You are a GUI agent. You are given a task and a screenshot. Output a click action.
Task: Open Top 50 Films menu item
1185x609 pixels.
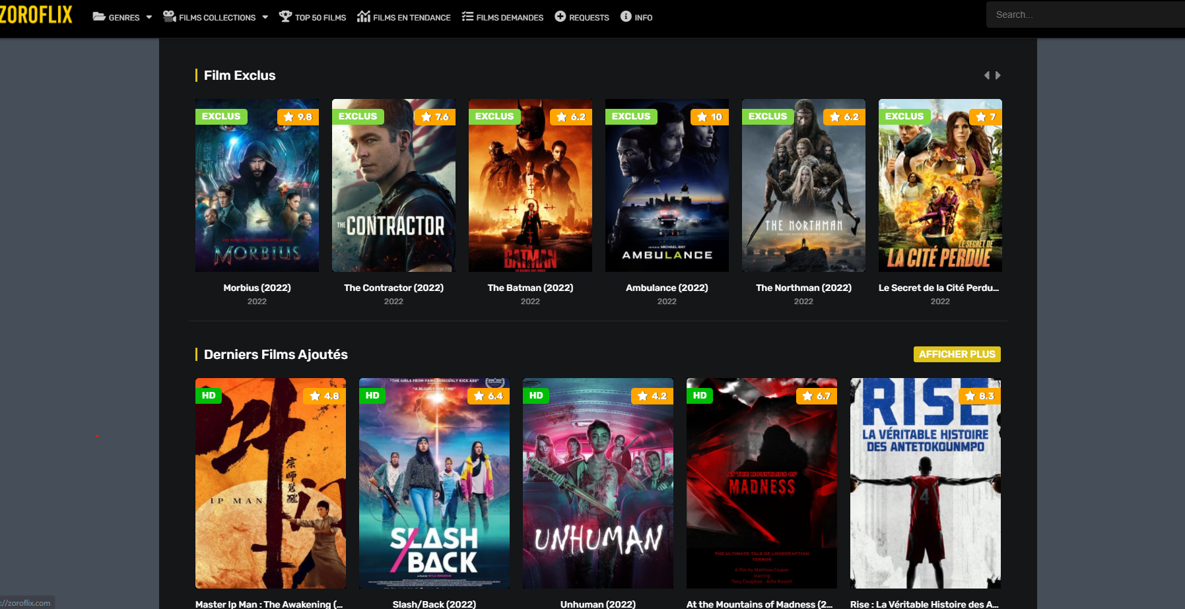[x=320, y=18]
